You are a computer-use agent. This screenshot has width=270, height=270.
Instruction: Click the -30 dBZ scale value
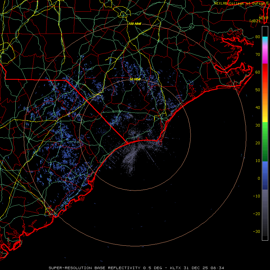pyautogui.click(x=256, y=232)
